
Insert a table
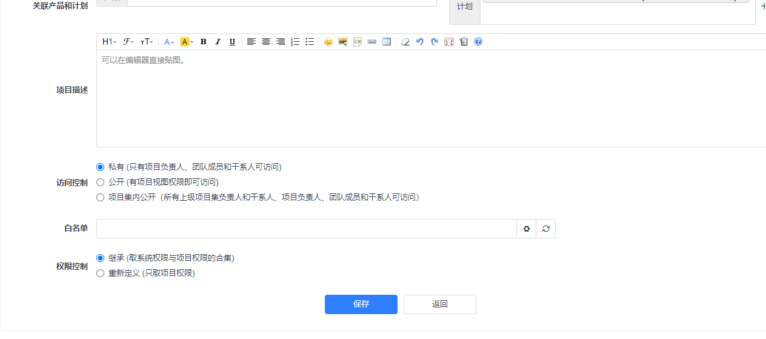(387, 42)
